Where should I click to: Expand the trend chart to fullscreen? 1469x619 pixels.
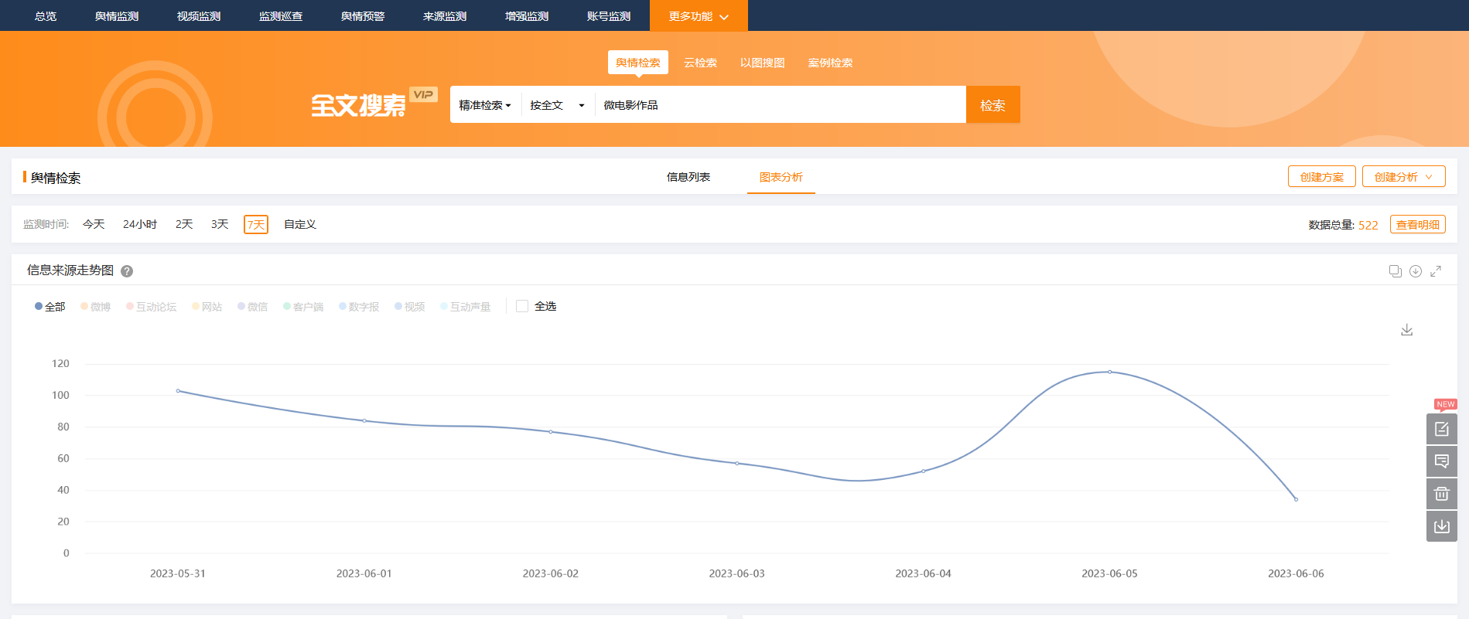[1436, 271]
